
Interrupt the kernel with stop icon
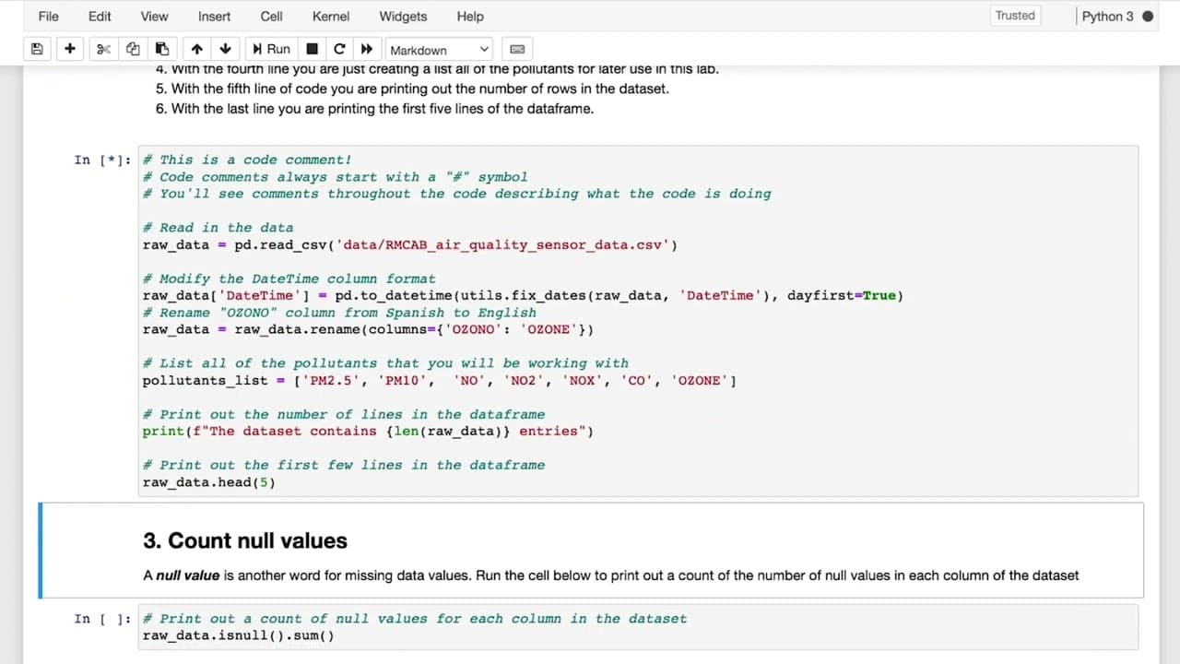[312, 49]
